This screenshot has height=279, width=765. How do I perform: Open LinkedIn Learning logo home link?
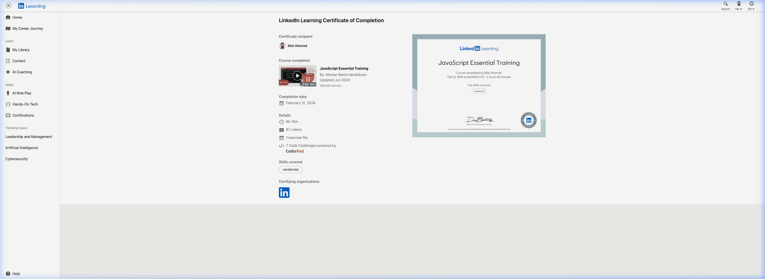(32, 6)
